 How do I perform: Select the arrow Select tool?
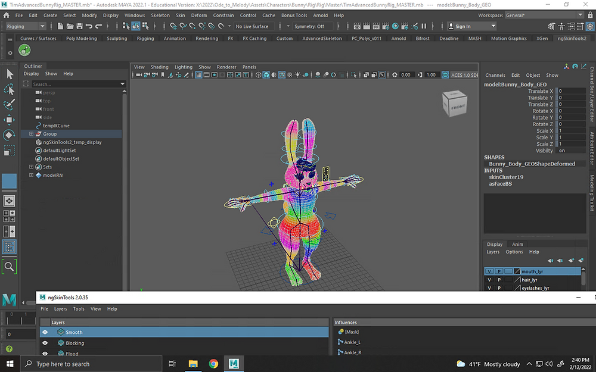[x=10, y=74]
